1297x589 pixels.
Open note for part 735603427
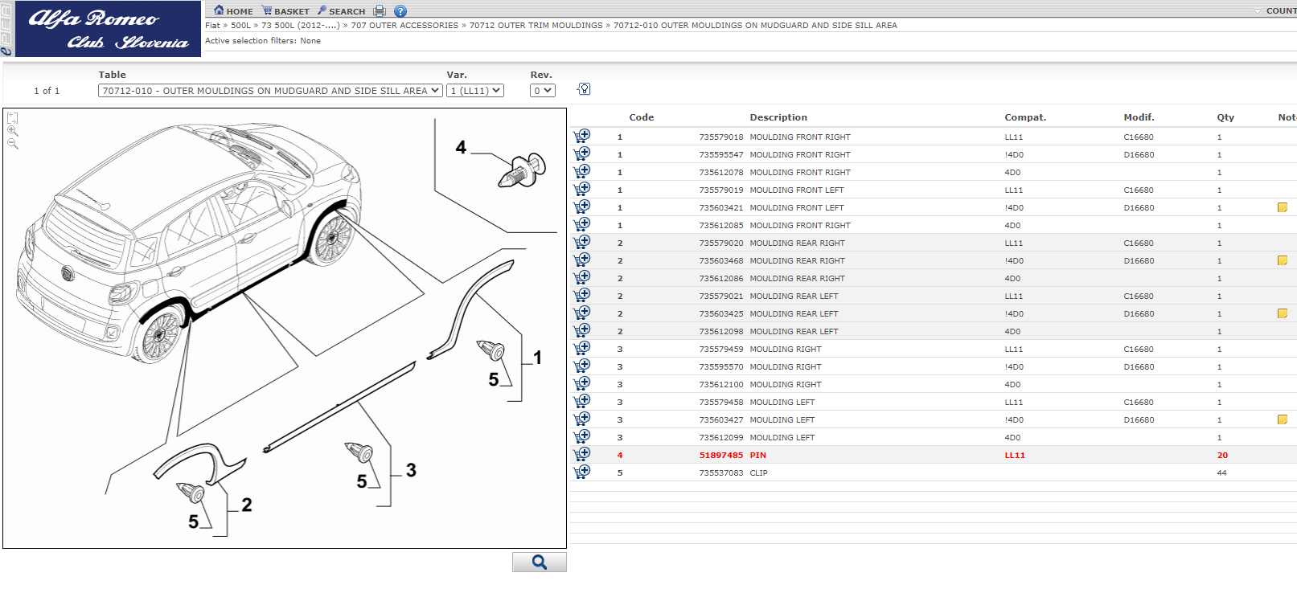point(1283,419)
